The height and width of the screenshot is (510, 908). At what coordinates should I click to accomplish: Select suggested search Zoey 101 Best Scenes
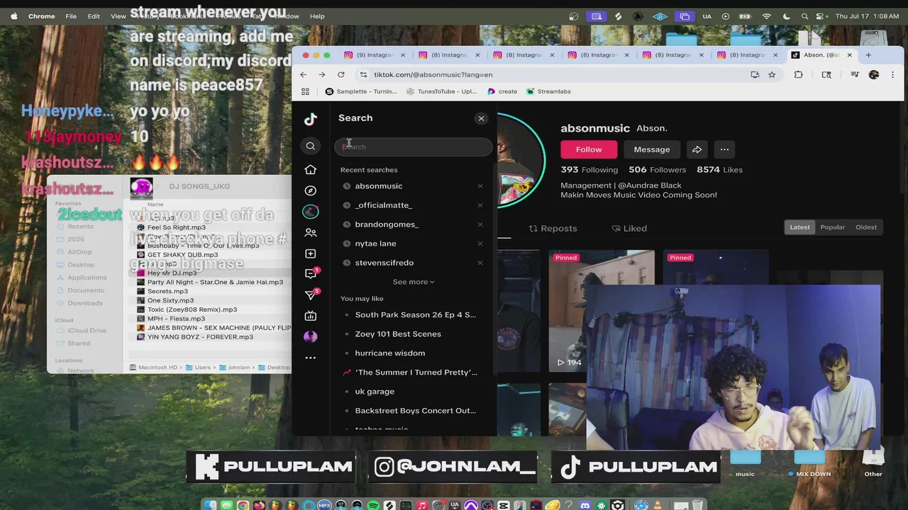point(398,334)
